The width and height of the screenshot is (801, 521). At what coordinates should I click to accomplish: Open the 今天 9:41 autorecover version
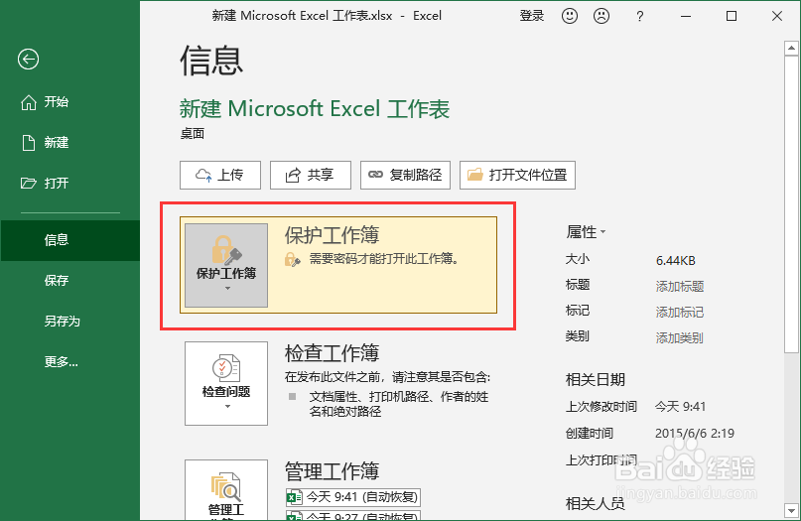click(x=353, y=496)
